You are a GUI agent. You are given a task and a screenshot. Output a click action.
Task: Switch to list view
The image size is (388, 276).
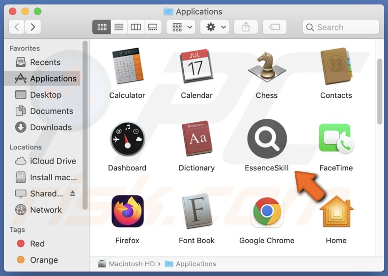point(119,27)
